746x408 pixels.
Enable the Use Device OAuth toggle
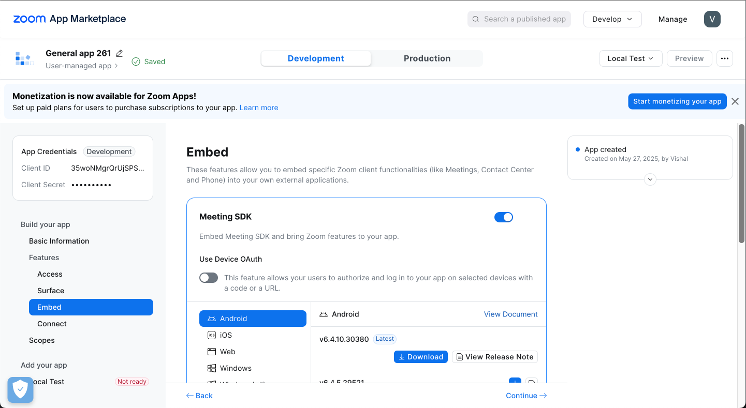208,278
